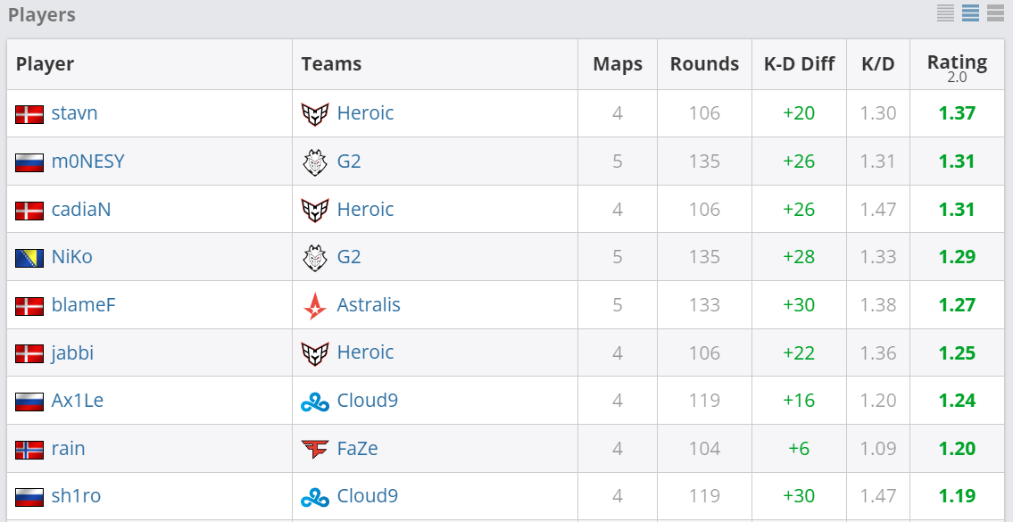Click the Astralis star logo beside blameF
This screenshot has height=522, width=1013.
(x=317, y=304)
